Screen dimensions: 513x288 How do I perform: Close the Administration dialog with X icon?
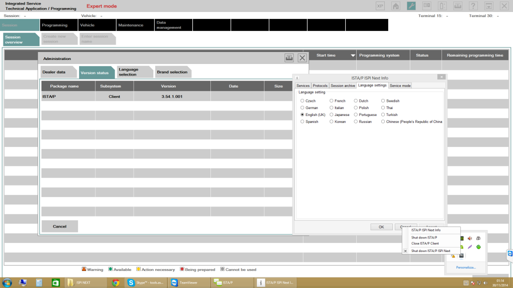(302, 58)
